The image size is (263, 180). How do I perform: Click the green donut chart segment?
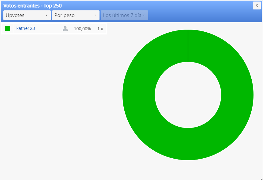point(188,144)
